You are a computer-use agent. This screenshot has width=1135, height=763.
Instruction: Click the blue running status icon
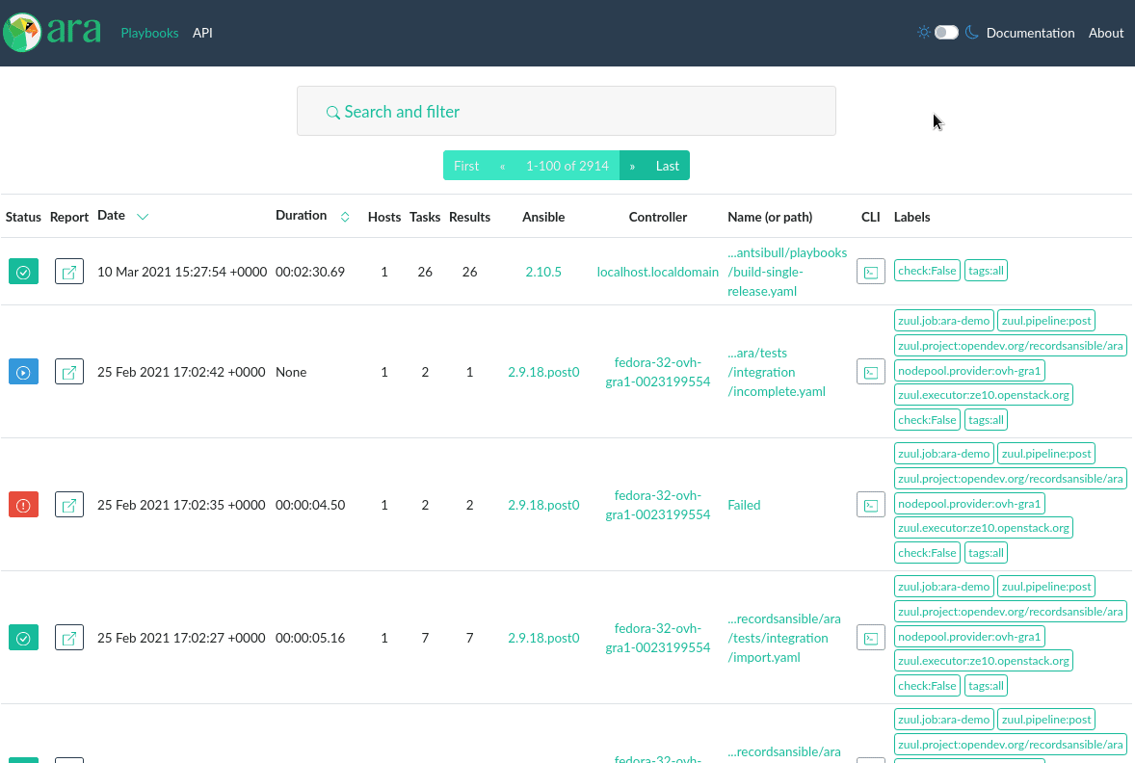[24, 372]
